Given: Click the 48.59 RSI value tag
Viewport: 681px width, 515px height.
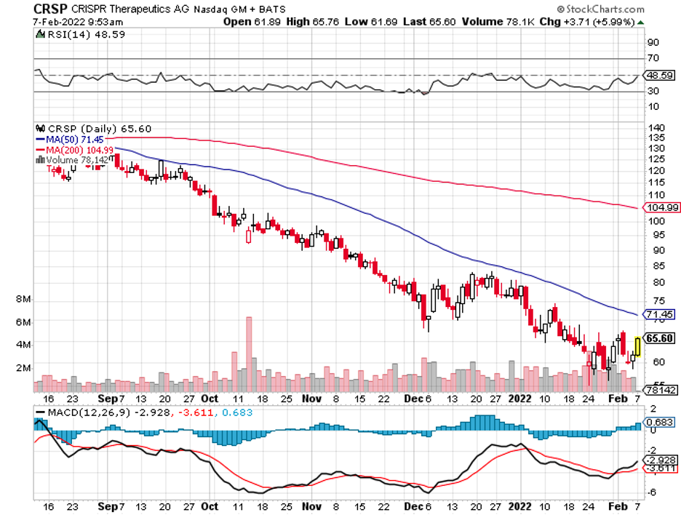Looking at the screenshot, I should click(660, 75).
